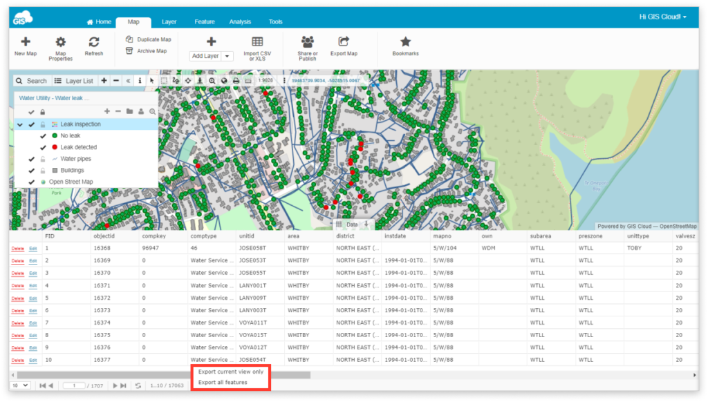This screenshot has height=402, width=708.
Task: Click the vertical dots more options icon
Action: [284, 81]
